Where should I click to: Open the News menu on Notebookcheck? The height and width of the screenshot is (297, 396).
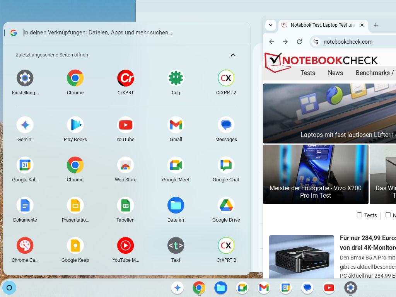[x=335, y=73]
